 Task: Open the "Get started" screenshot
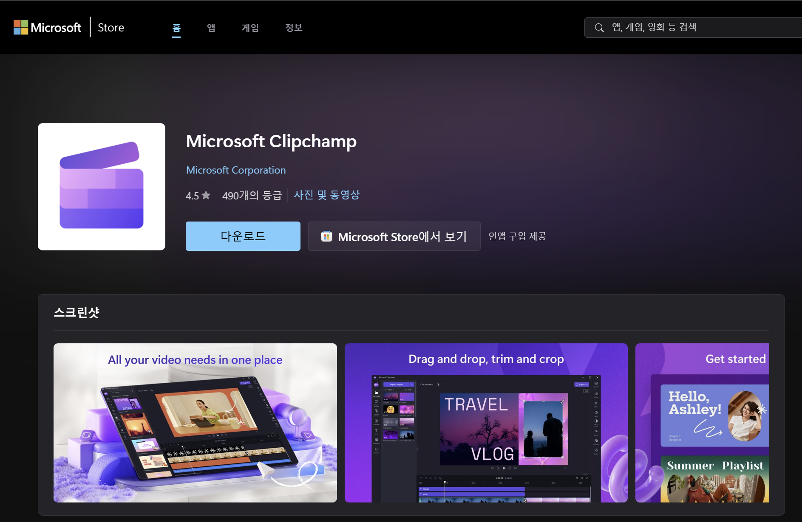click(x=702, y=423)
